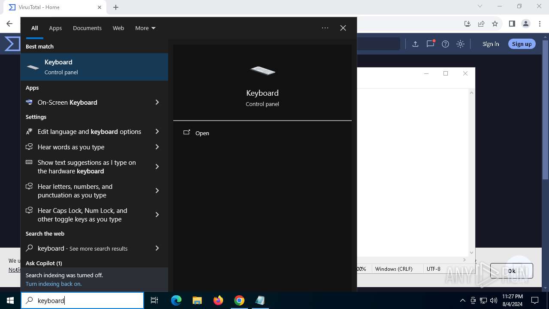Open Microsoft Edge from the taskbar
This screenshot has height=309, width=549.
tap(176, 300)
